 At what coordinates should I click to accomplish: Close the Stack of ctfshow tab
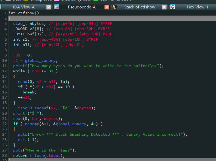[x=164, y=7]
